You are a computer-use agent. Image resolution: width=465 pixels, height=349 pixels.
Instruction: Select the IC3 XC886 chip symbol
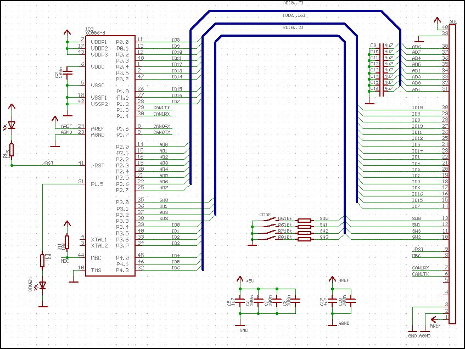pos(110,156)
